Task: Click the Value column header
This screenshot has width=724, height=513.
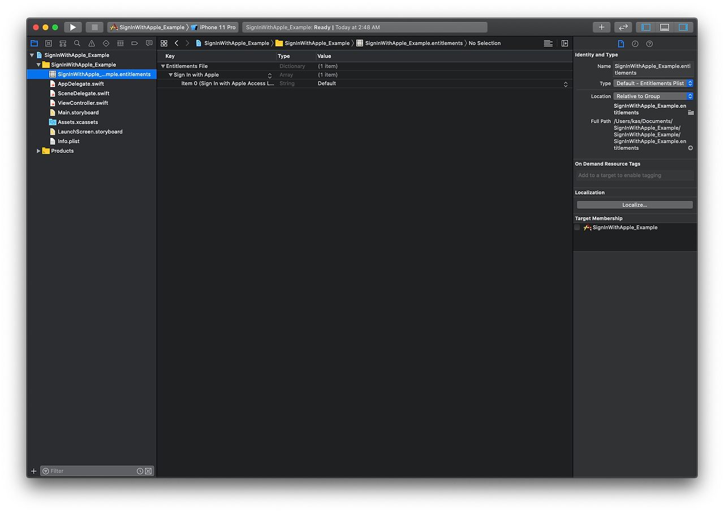Action: pos(443,57)
